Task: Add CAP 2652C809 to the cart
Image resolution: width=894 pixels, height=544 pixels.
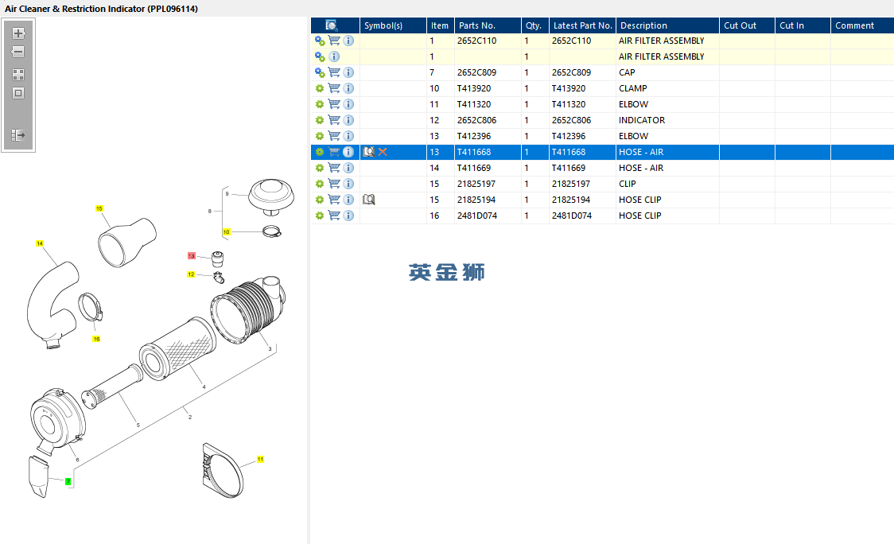Action: coord(334,72)
